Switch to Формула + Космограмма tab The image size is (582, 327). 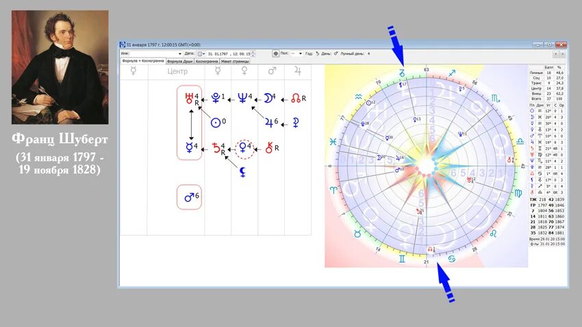[x=143, y=61]
